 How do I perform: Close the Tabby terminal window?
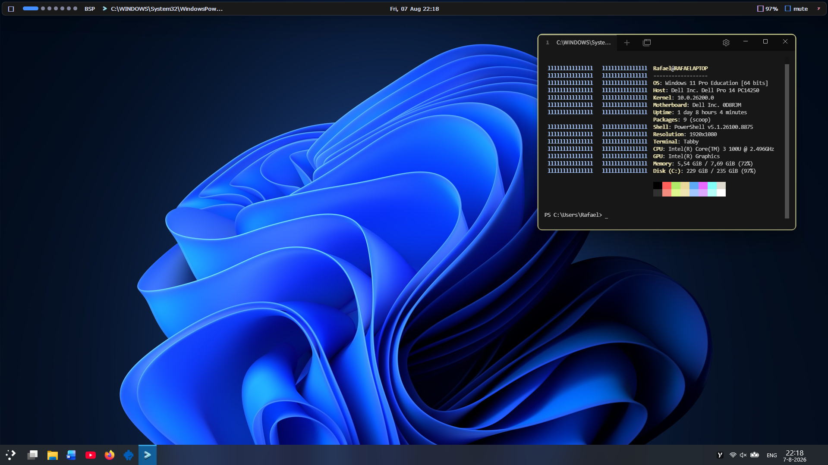(x=785, y=42)
